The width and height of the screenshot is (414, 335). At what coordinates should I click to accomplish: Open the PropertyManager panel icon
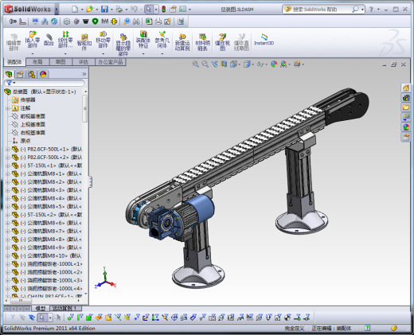(x=20, y=74)
